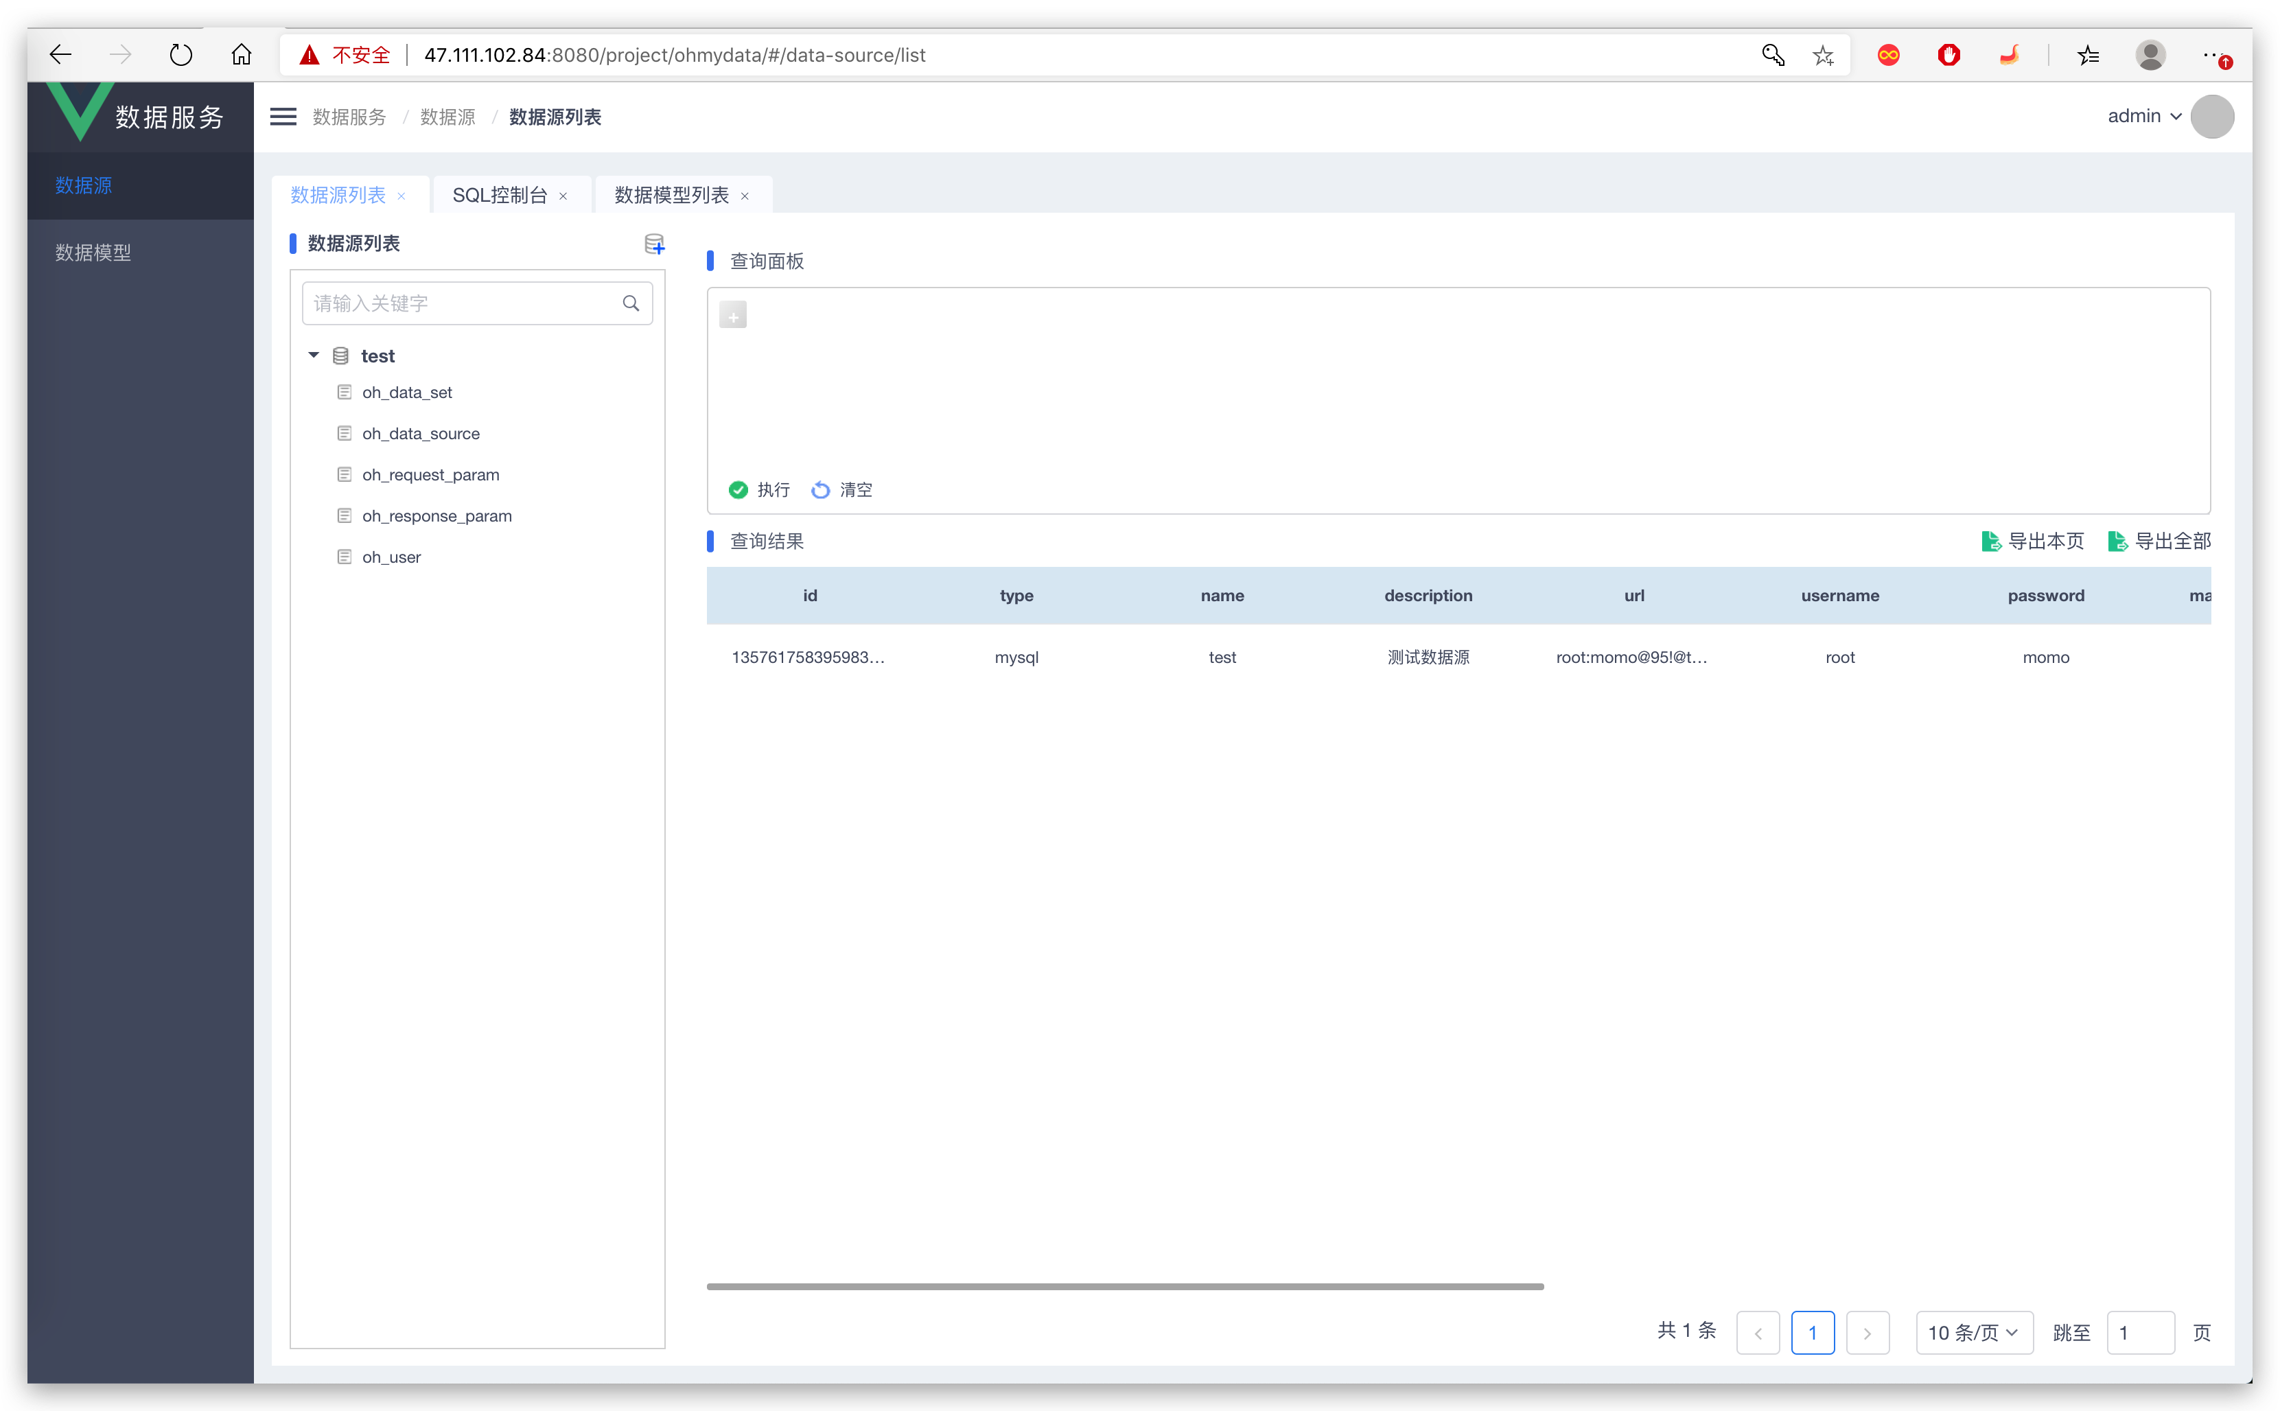Open 数据模型 in the sidebar
Screen dimensions: 2280x1411
click(93, 253)
